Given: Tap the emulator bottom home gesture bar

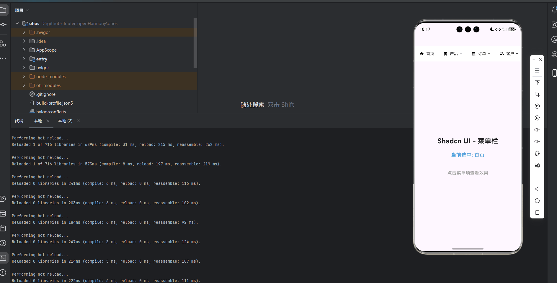Looking at the screenshot, I should 468,249.
